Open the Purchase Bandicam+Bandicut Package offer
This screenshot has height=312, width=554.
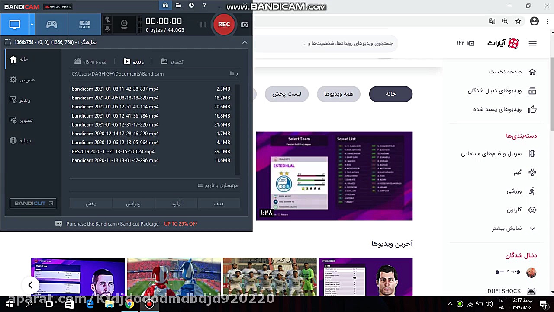click(132, 224)
